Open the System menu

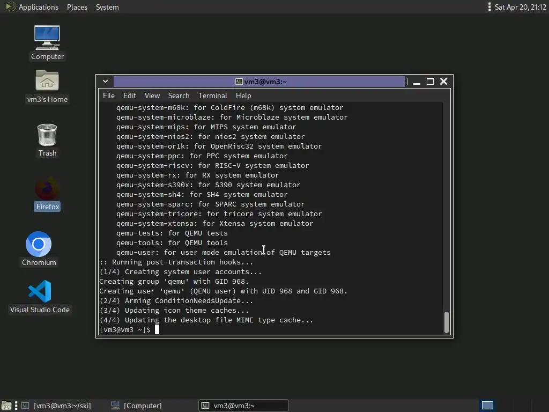point(107,7)
